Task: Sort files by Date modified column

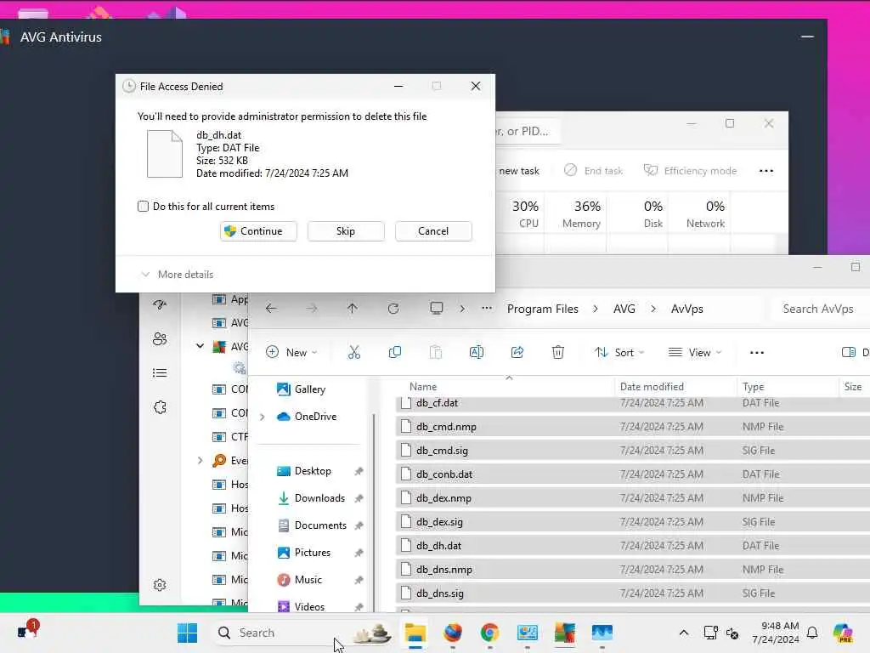Action: point(652,387)
